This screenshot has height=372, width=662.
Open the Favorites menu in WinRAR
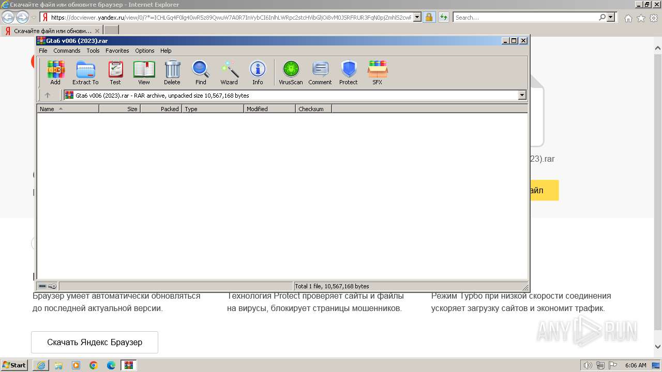coord(117,51)
